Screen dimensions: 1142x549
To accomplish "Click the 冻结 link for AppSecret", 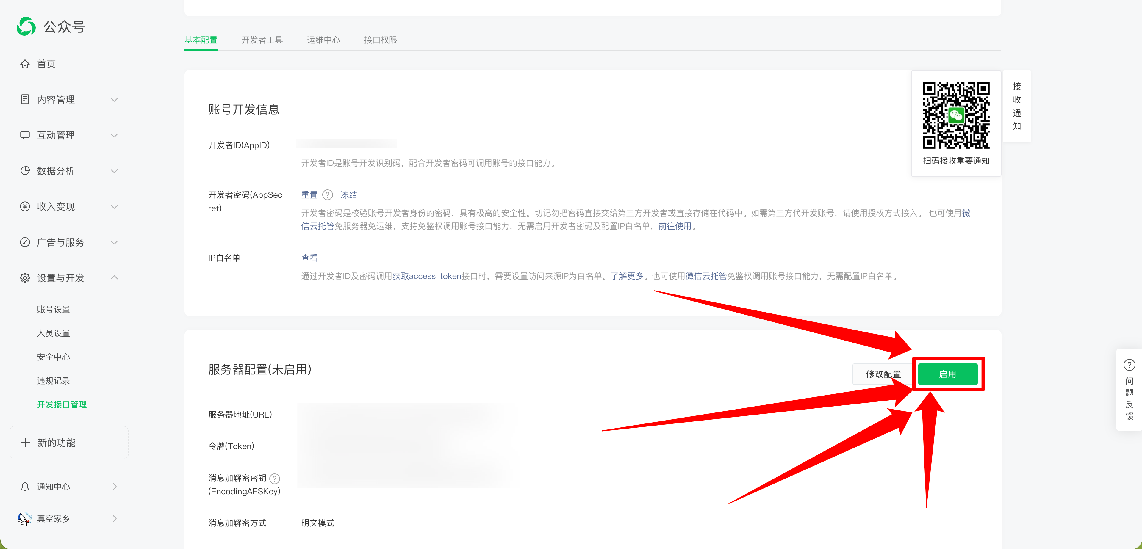I will click(348, 195).
